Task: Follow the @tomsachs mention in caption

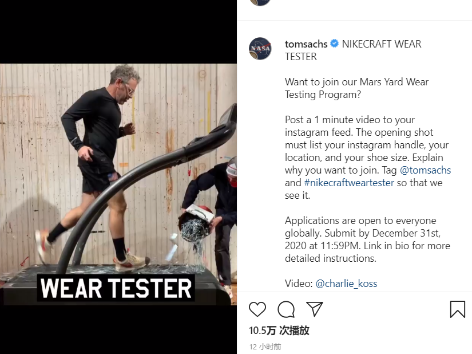Action: 425,170
